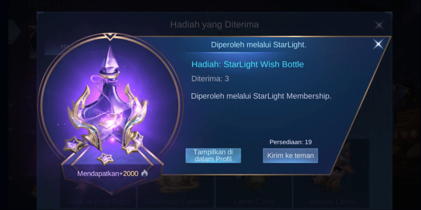Tap the crystal stopper atop the bottle
Viewport: 421px width, 210px height.
[110, 59]
